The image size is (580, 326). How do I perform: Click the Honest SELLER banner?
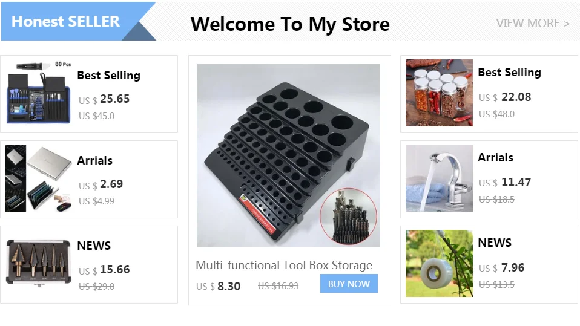[x=79, y=21]
